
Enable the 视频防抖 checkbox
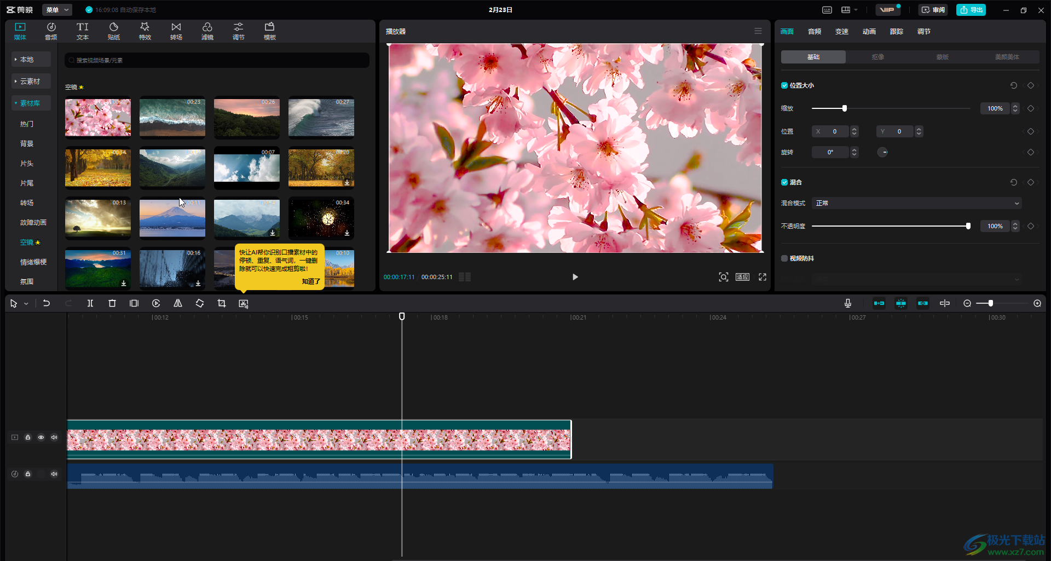[784, 258]
